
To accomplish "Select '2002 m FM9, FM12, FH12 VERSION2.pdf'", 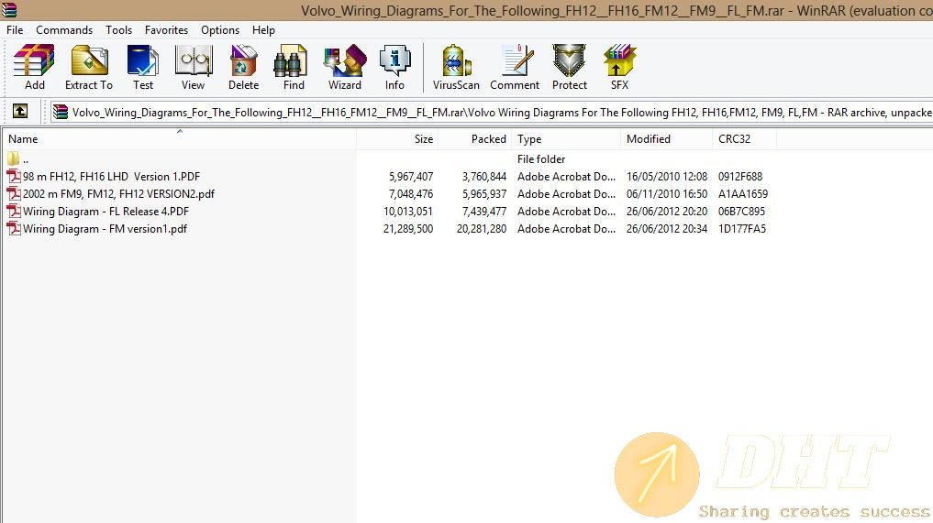I will click(118, 194).
